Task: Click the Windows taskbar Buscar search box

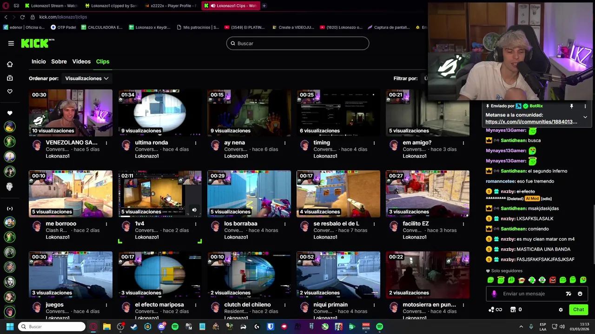Action: pos(52,327)
